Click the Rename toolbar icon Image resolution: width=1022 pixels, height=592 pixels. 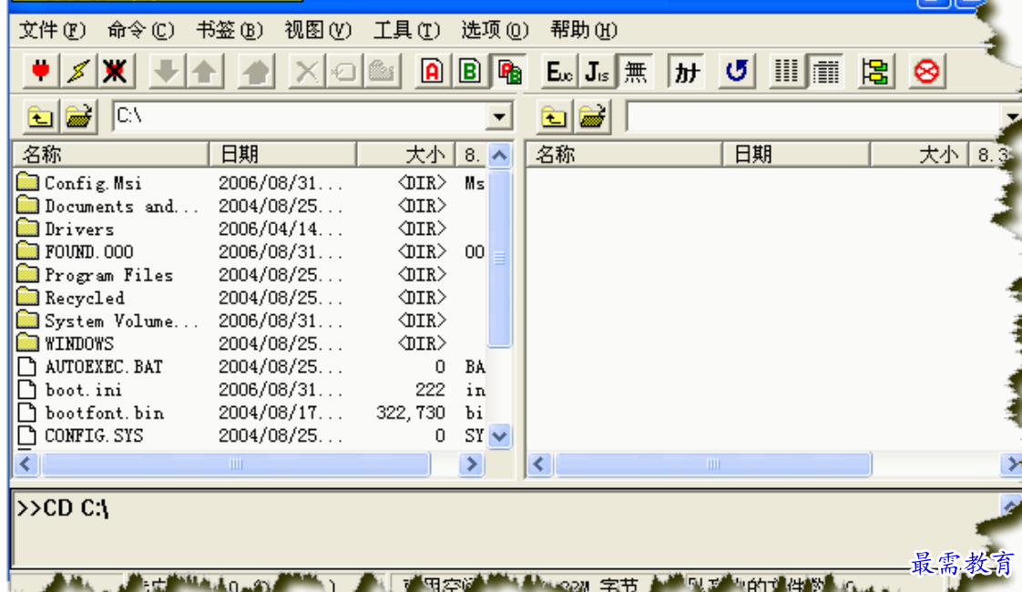pos(343,71)
